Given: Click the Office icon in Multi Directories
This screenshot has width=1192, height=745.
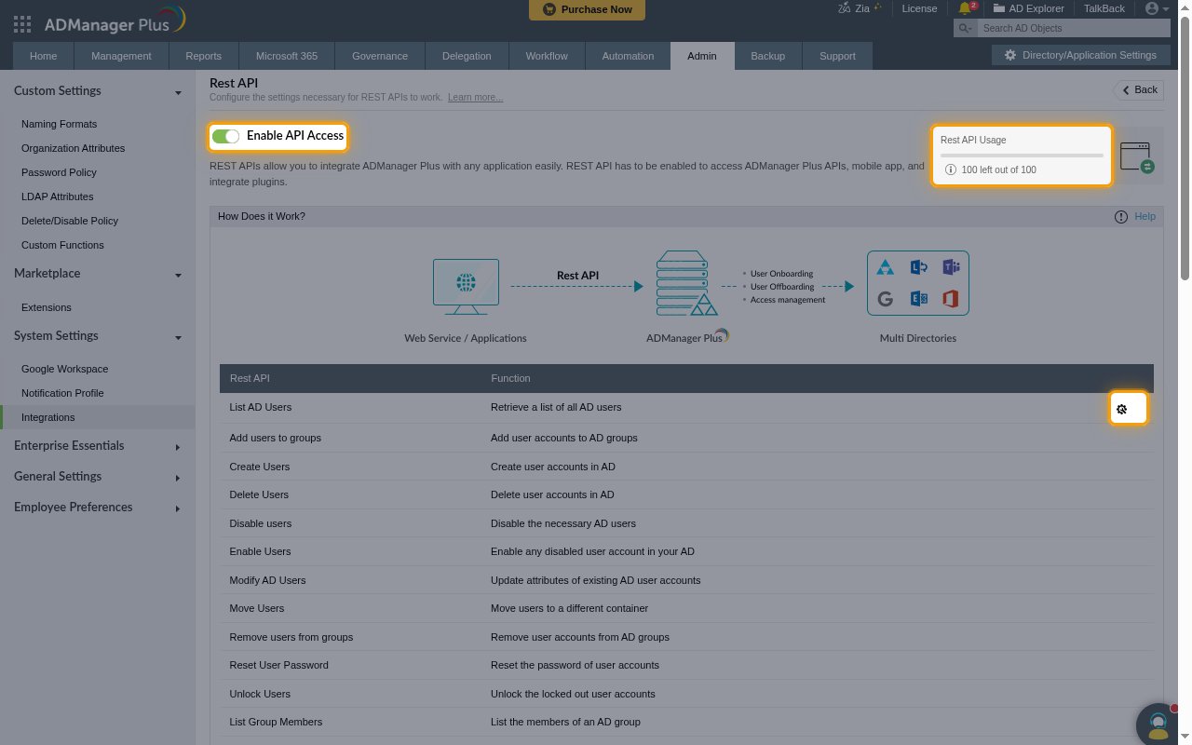Looking at the screenshot, I should pyautogui.click(x=951, y=298).
